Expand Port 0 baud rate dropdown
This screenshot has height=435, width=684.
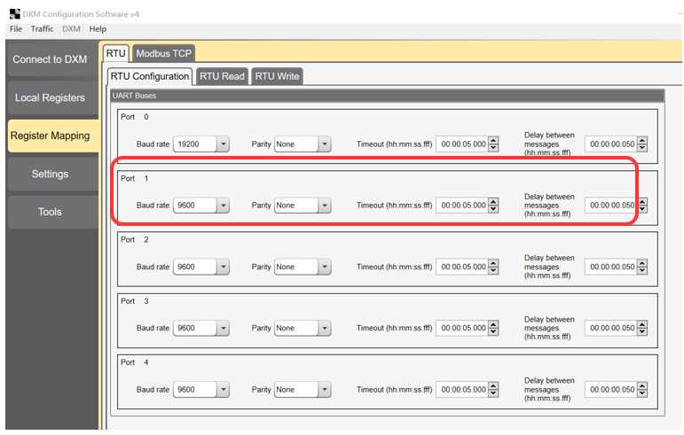(x=223, y=144)
